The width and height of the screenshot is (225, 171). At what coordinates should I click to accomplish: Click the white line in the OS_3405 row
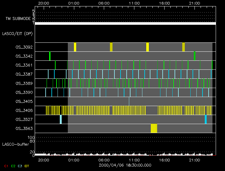[x=129, y=101]
